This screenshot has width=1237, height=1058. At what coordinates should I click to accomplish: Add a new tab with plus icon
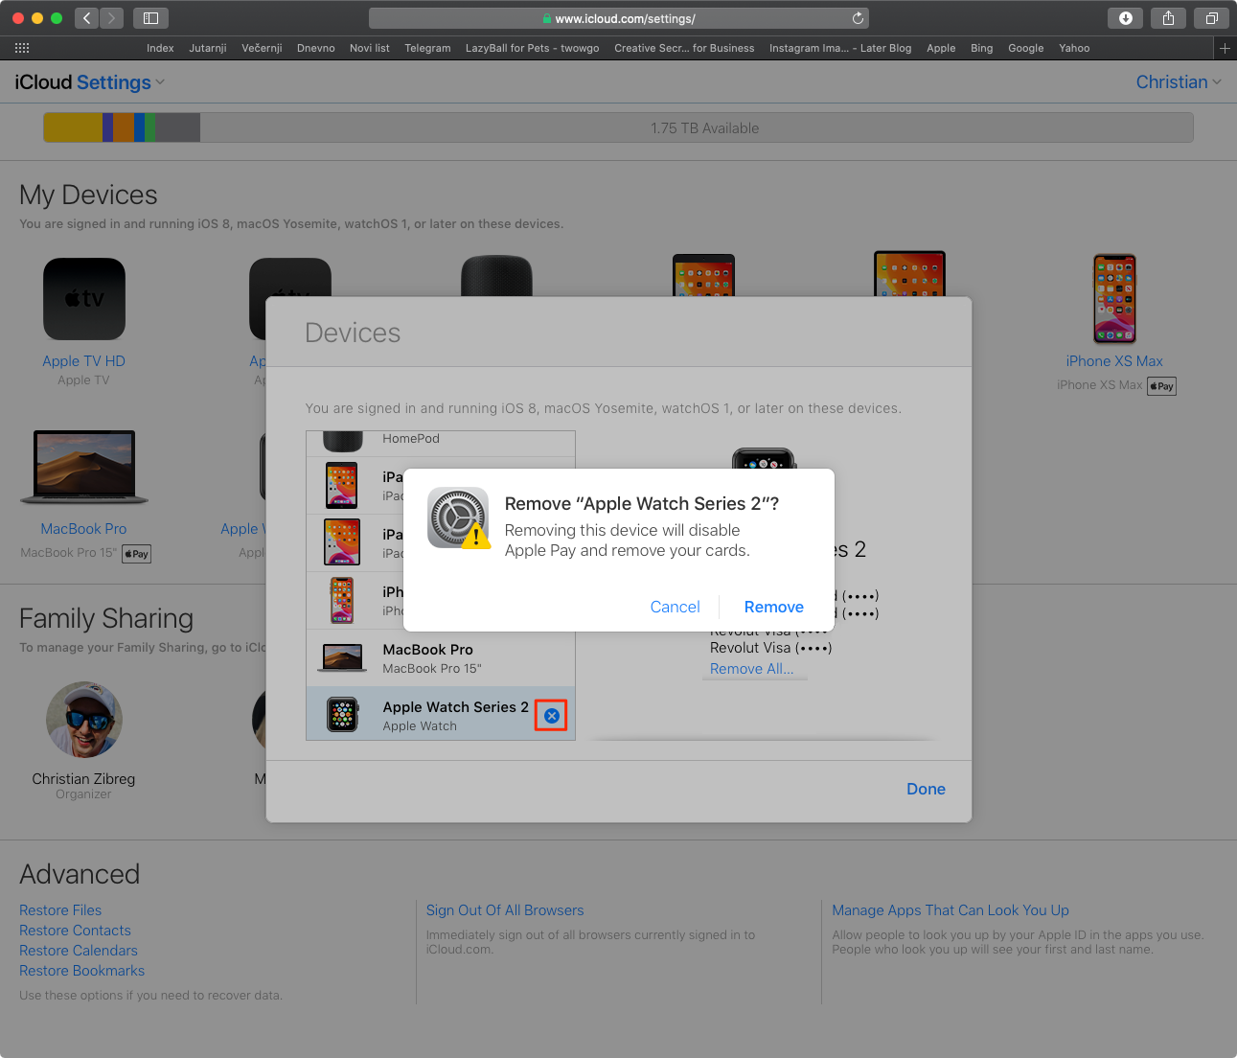(1225, 48)
